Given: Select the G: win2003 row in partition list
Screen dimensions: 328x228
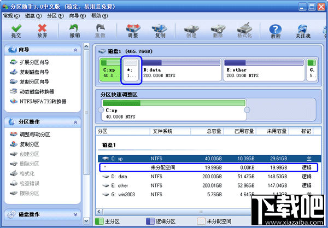Looking at the screenshot, I should [x=209, y=195].
